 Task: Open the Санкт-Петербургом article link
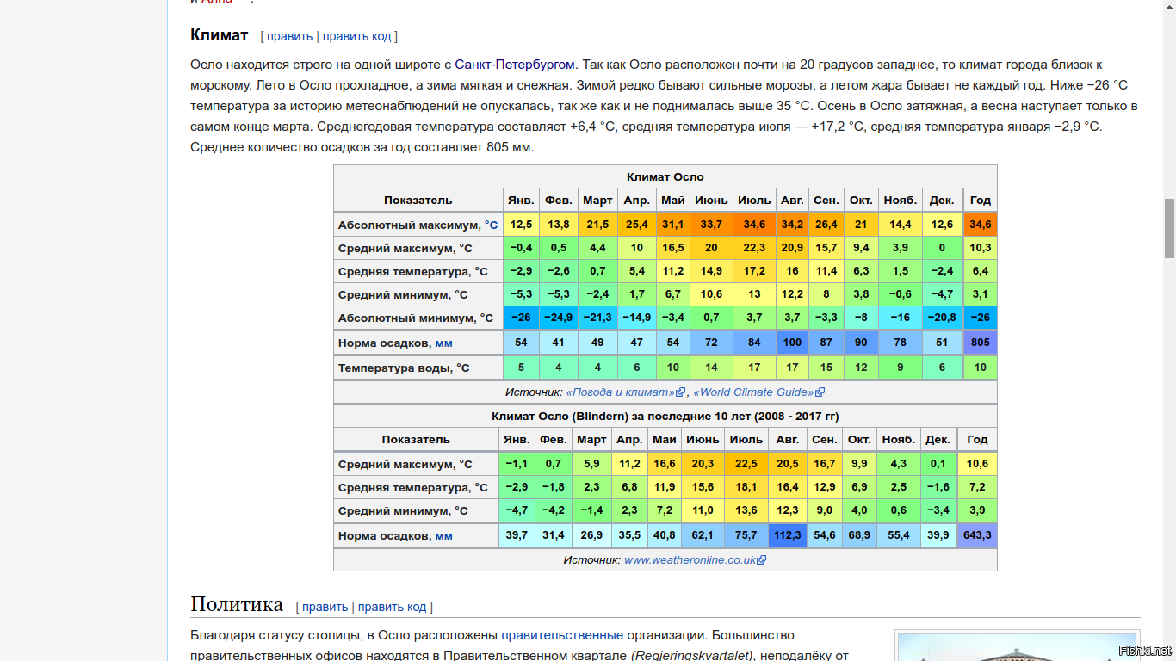pos(515,65)
